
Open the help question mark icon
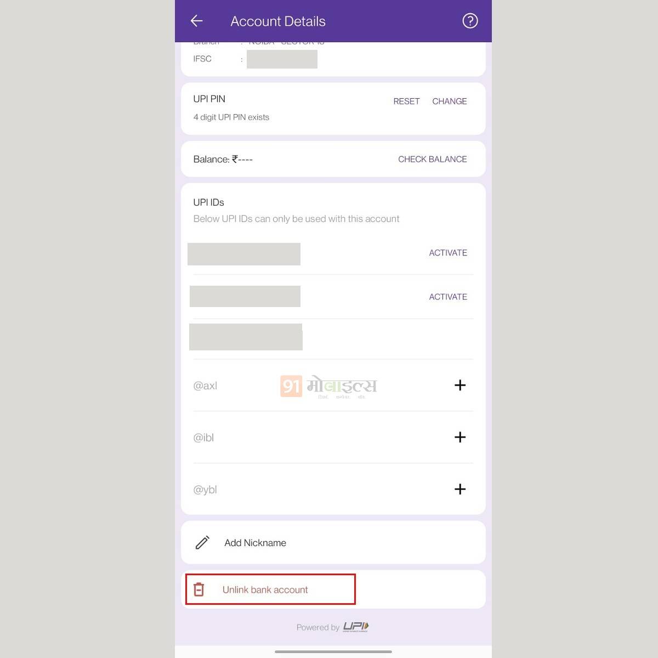(x=470, y=21)
